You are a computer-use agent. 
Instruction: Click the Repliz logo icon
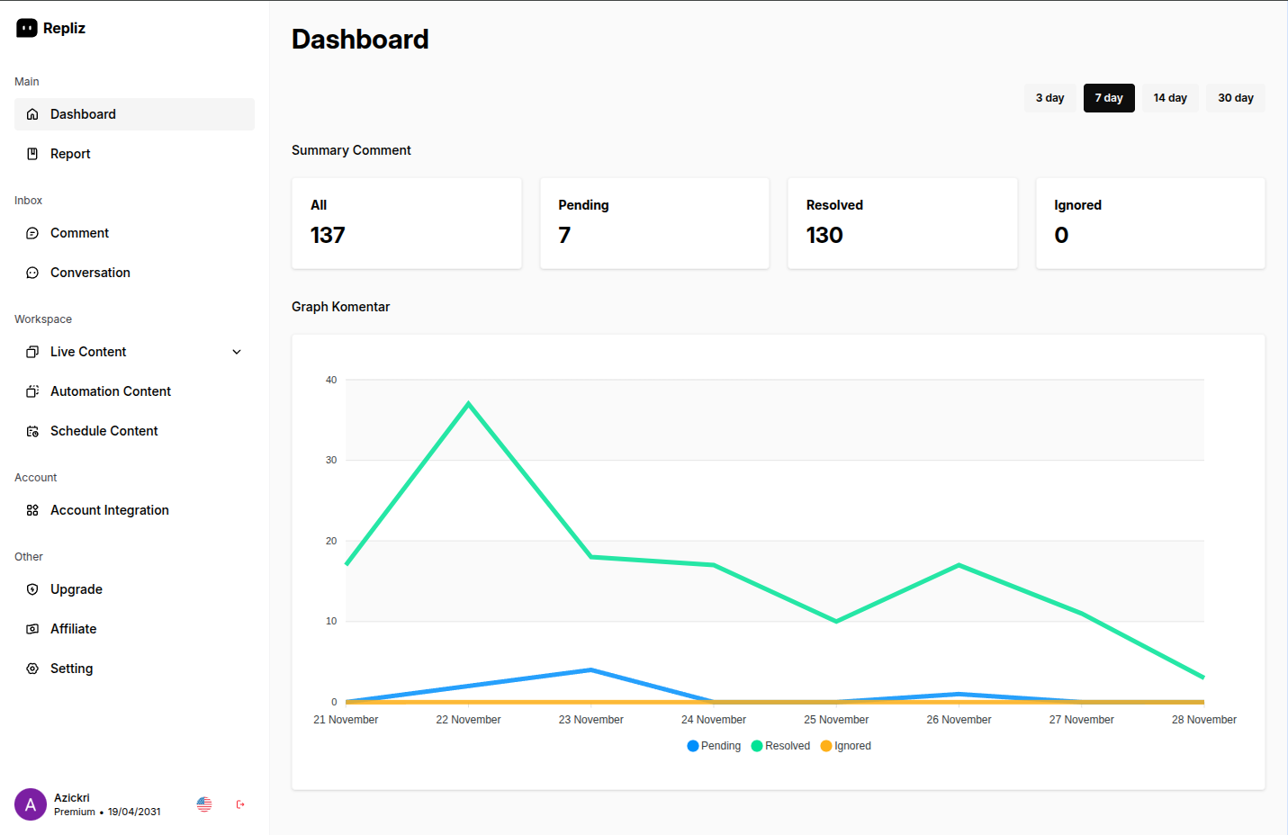[x=27, y=28]
